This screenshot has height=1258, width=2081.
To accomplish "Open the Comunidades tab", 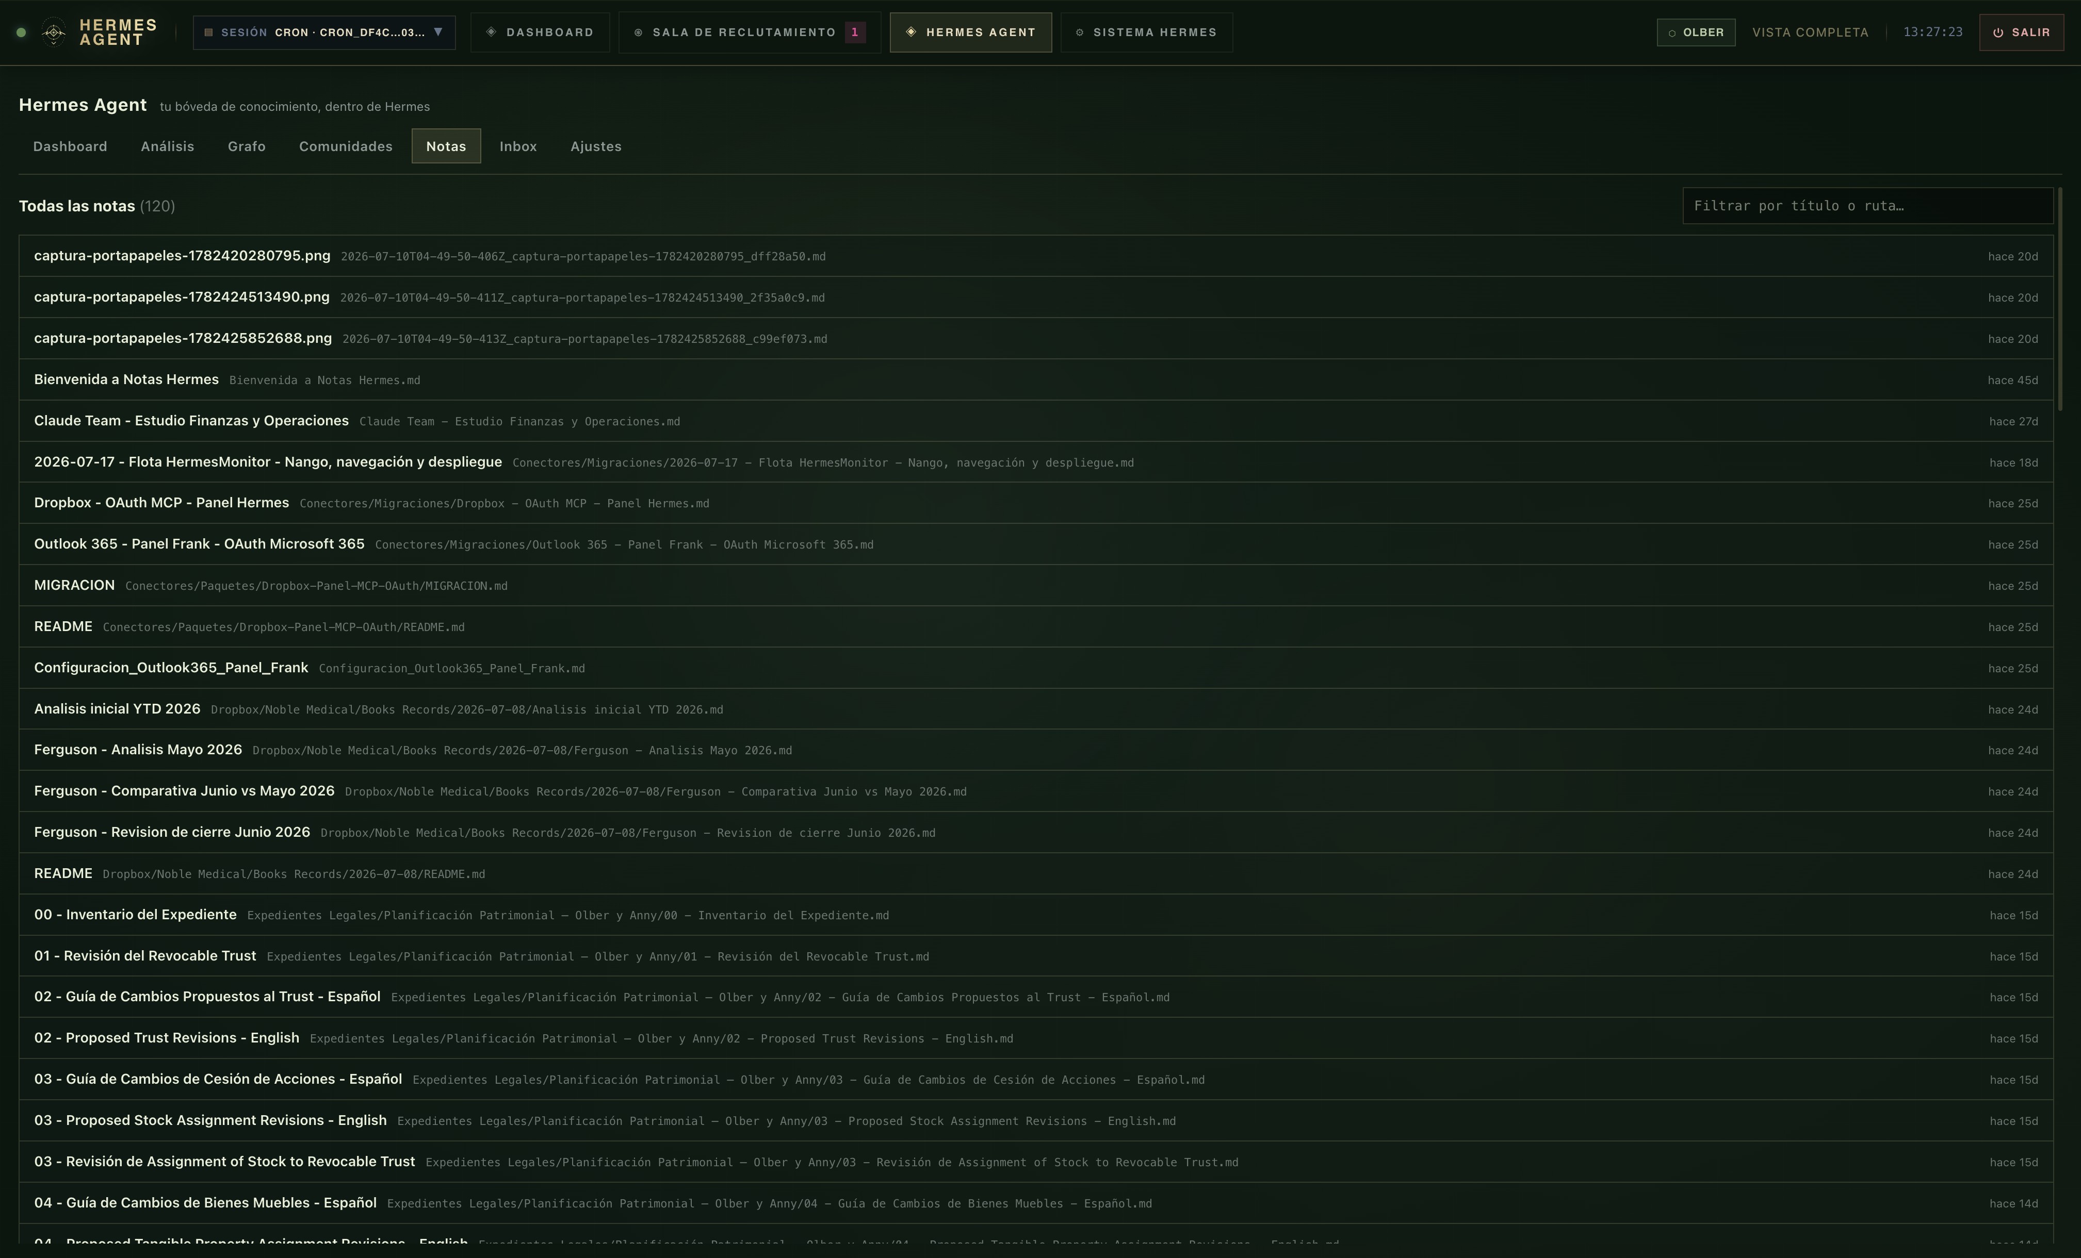I will click(x=346, y=146).
